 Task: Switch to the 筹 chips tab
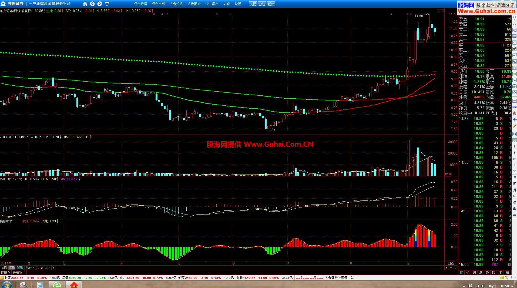(x=507, y=273)
